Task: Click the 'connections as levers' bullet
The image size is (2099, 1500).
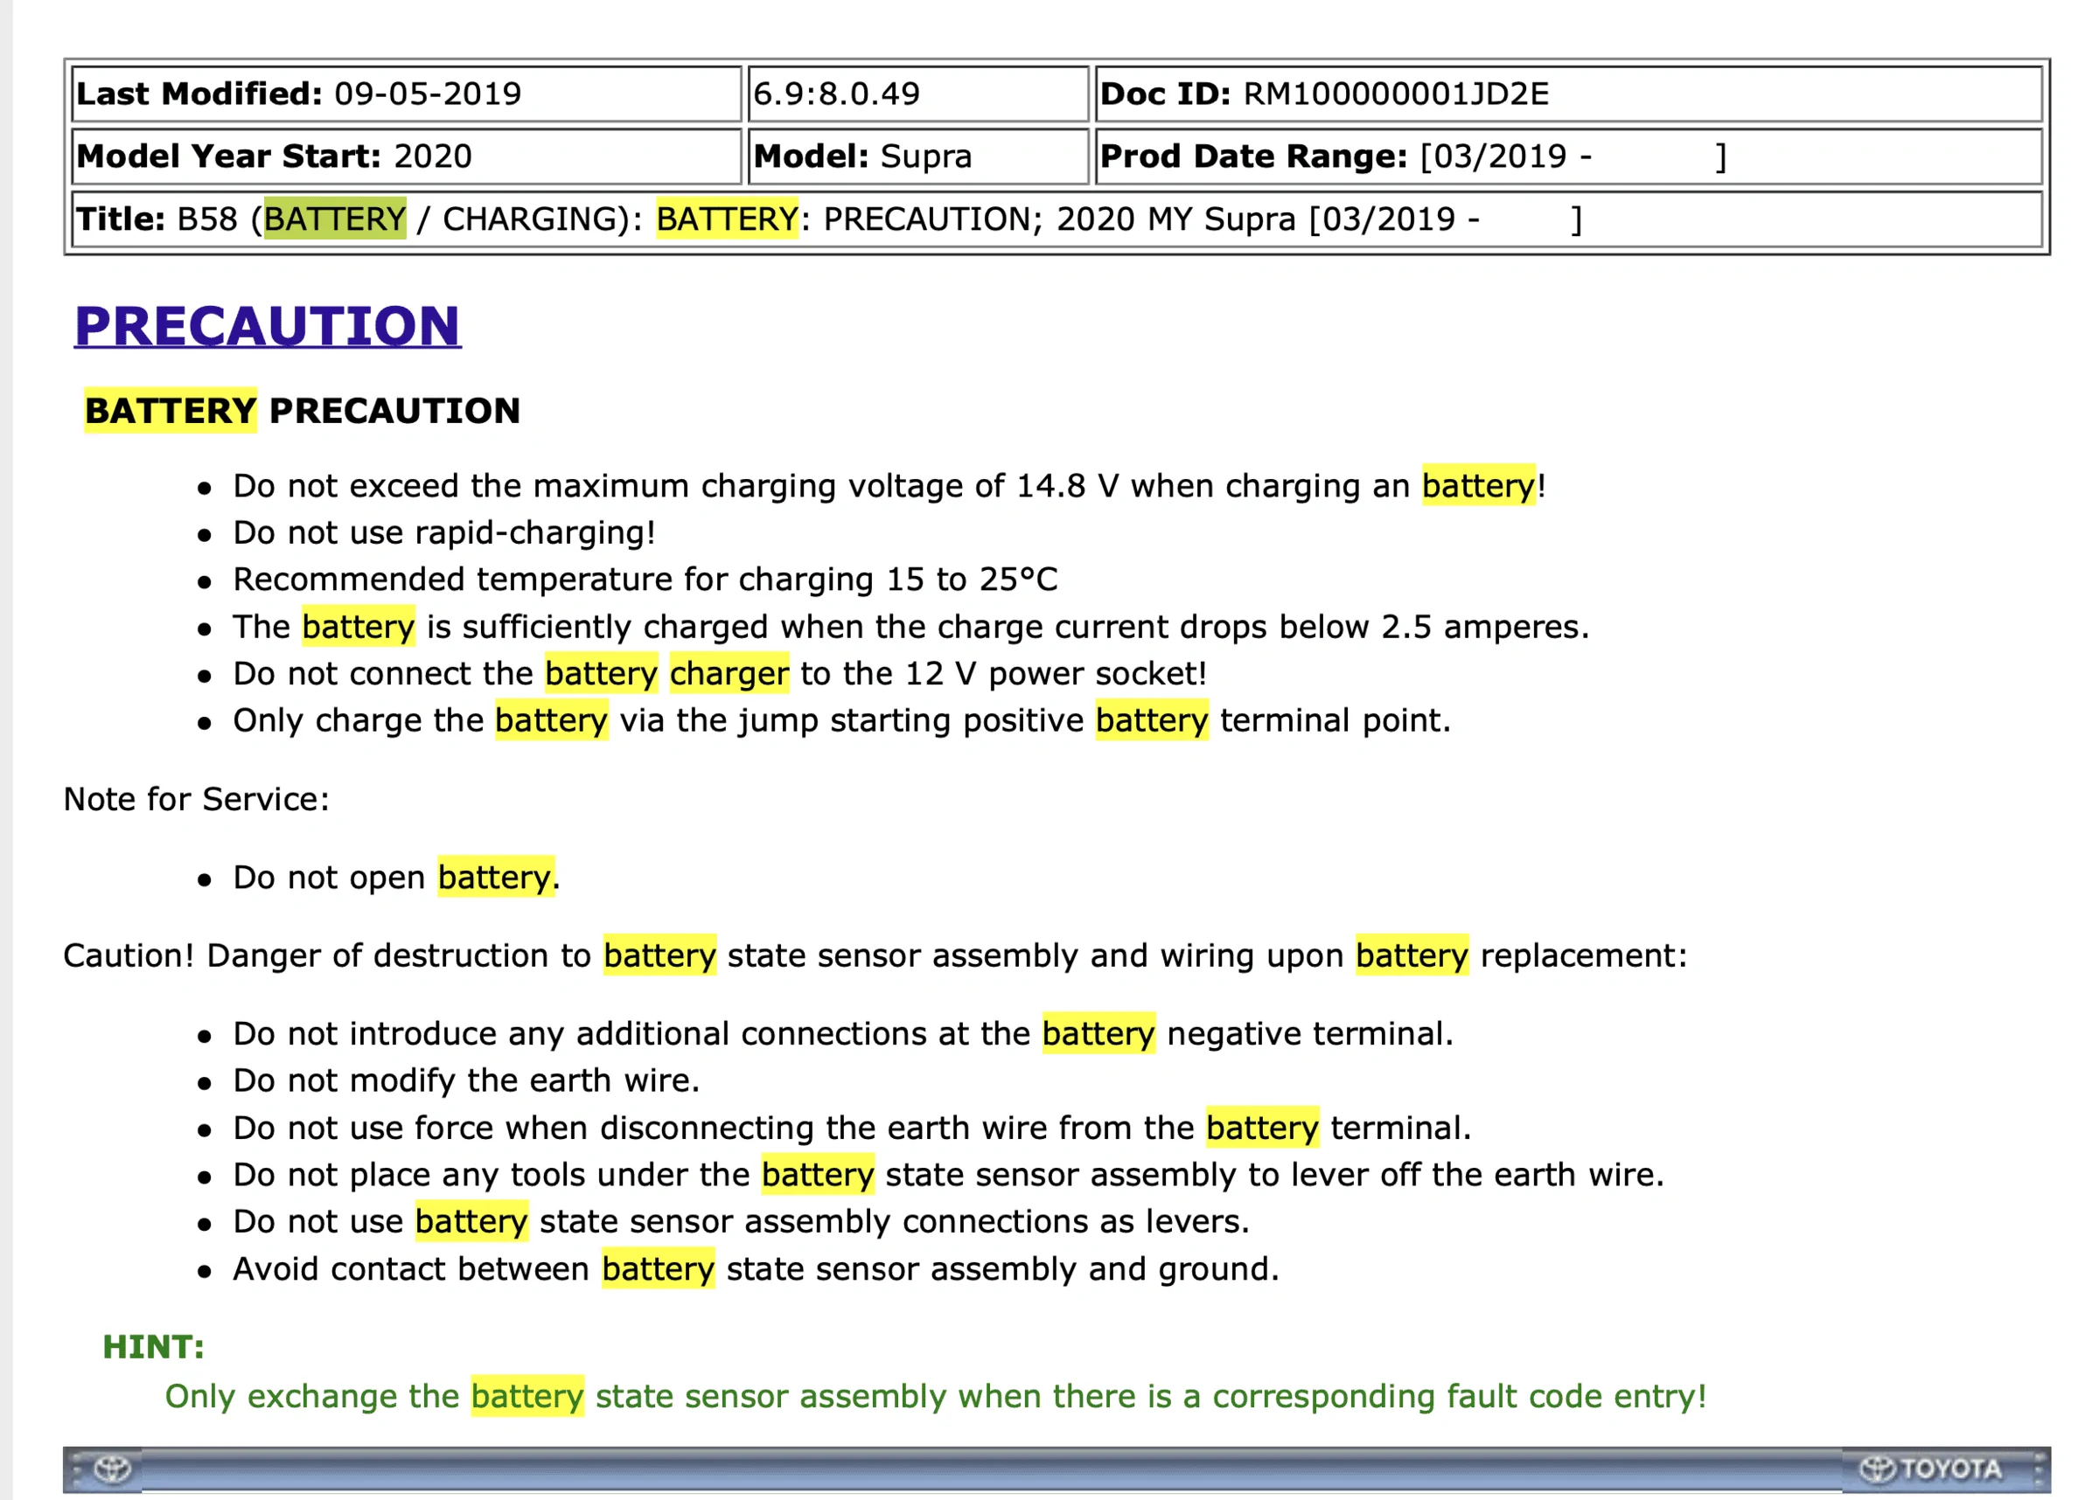Action: point(741,1222)
